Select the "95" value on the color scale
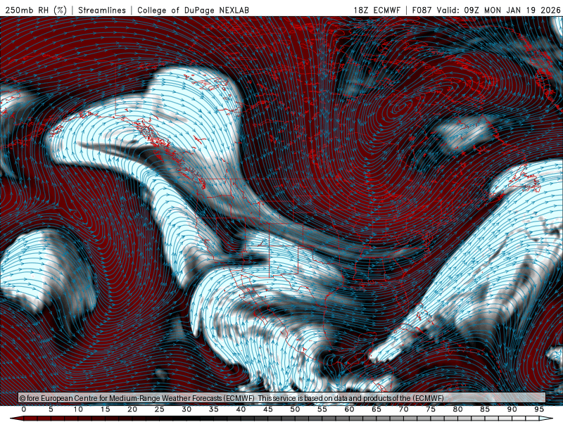 point(539,409)
